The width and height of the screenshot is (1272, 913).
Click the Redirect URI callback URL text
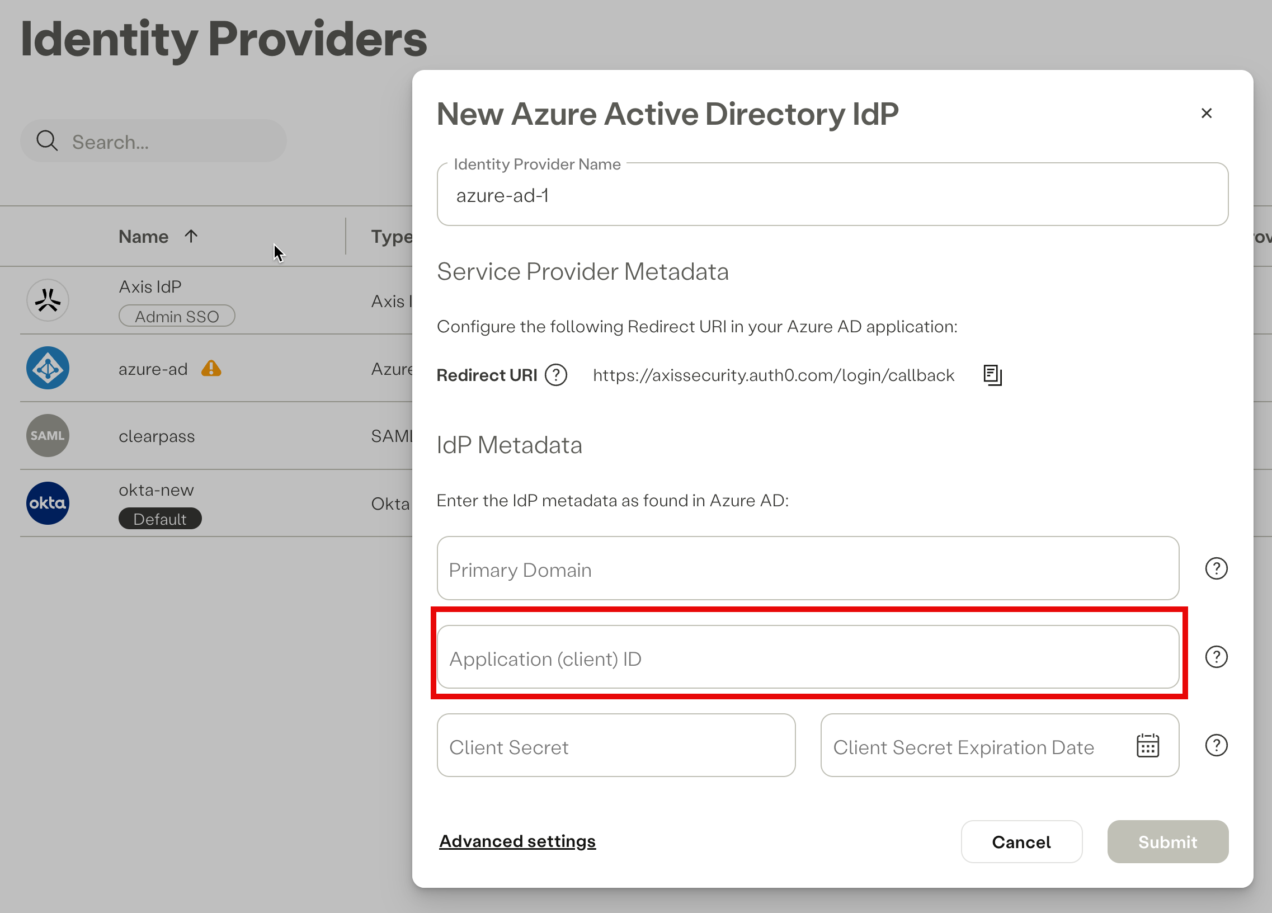click(774, 375)
